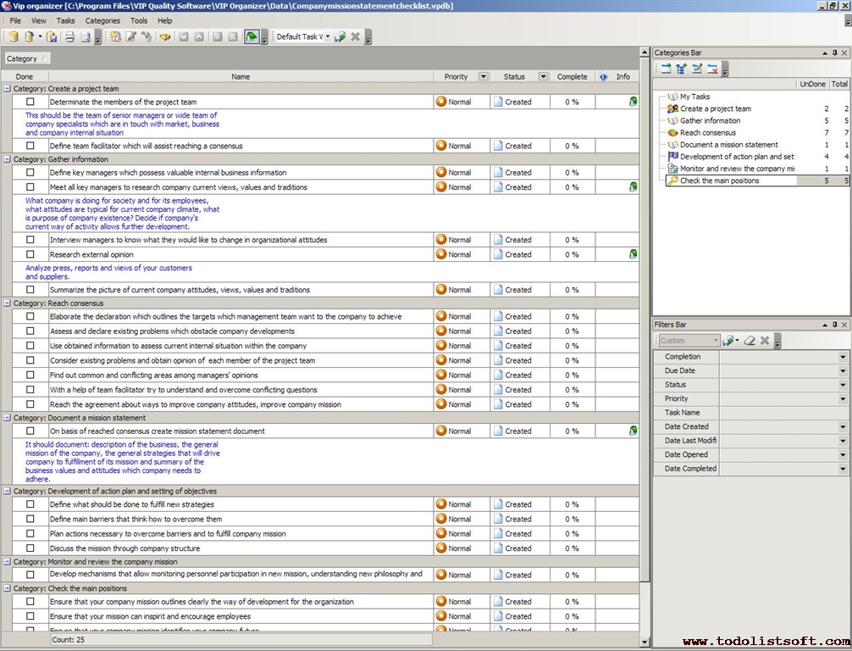The image size is (852, 651).
Task: Sort by the Complete column header
Action: pos(572,76)
